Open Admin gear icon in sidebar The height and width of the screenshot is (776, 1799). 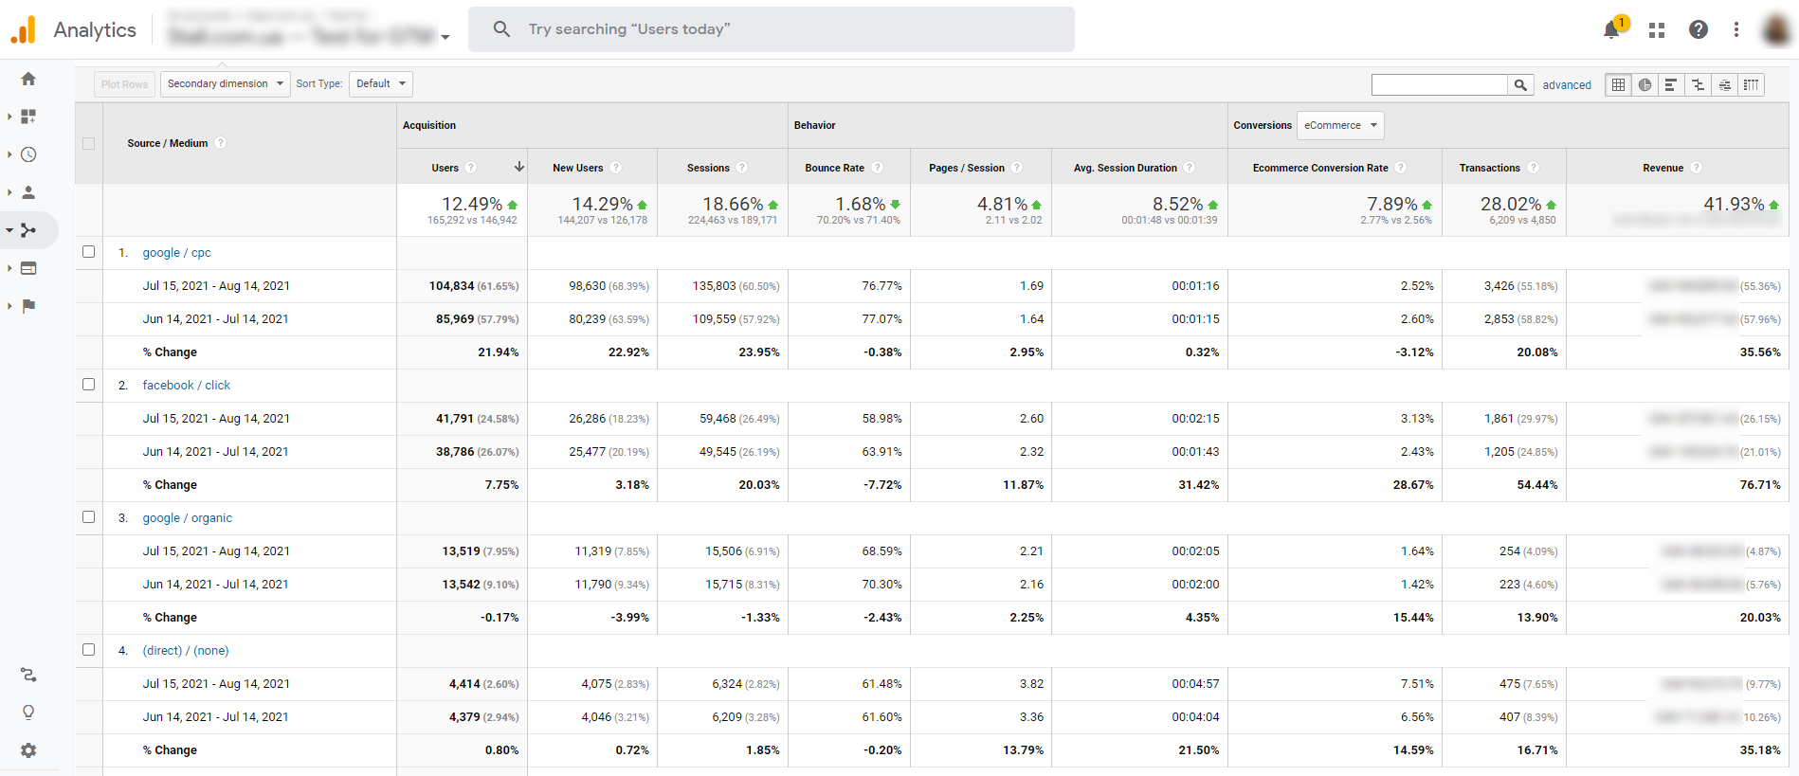click(28, 750)
